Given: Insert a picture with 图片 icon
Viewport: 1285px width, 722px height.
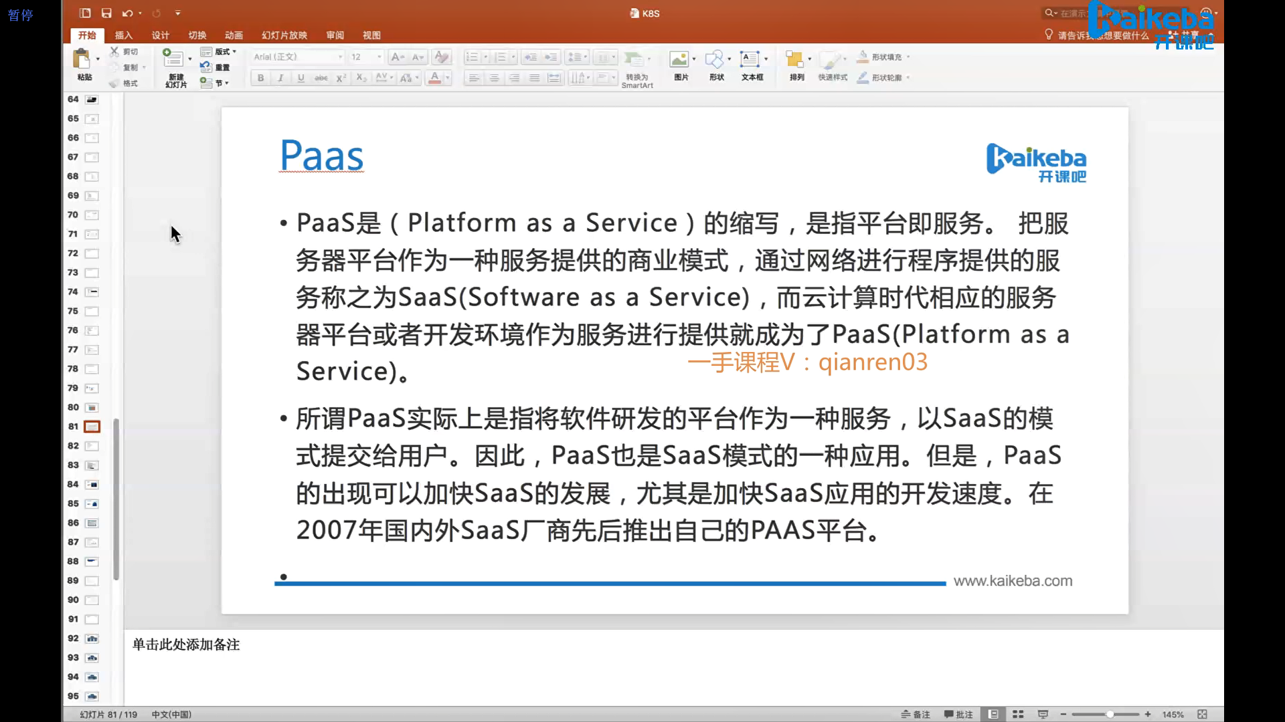Looking at the screenshot, I should 679,59.
